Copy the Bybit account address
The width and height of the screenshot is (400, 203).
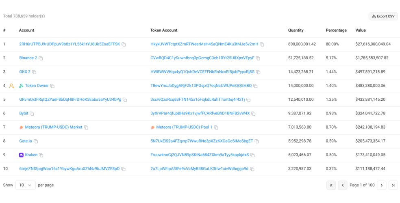coord(32,114)
